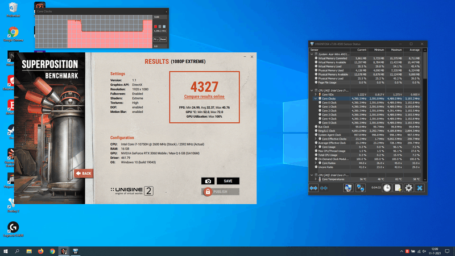Switch to Chrome in the taskbar
Viewport: 455px width, 256px height.
click(52, 251)
